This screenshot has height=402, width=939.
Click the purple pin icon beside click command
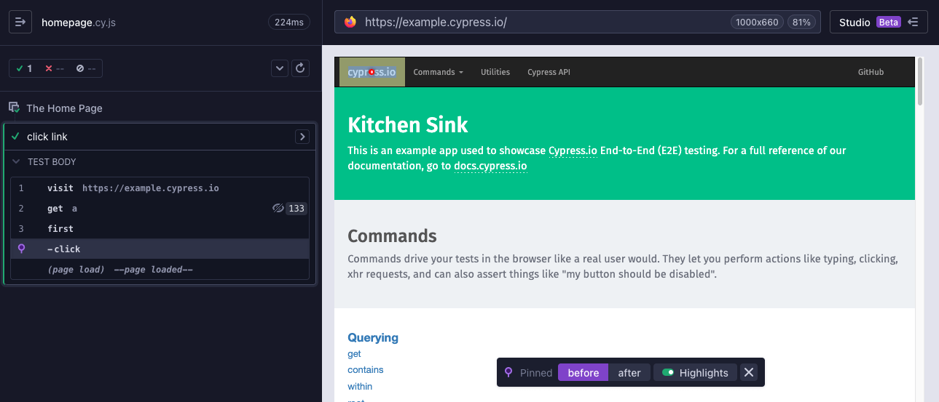coord(21,249)
